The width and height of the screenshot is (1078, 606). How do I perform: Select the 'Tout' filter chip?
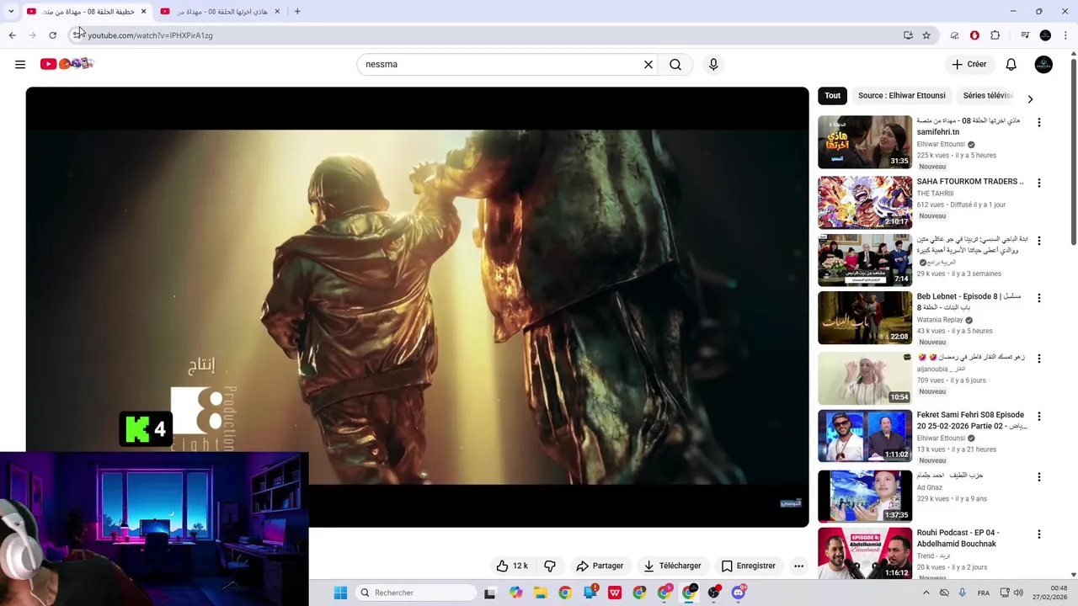coord(832,95)
